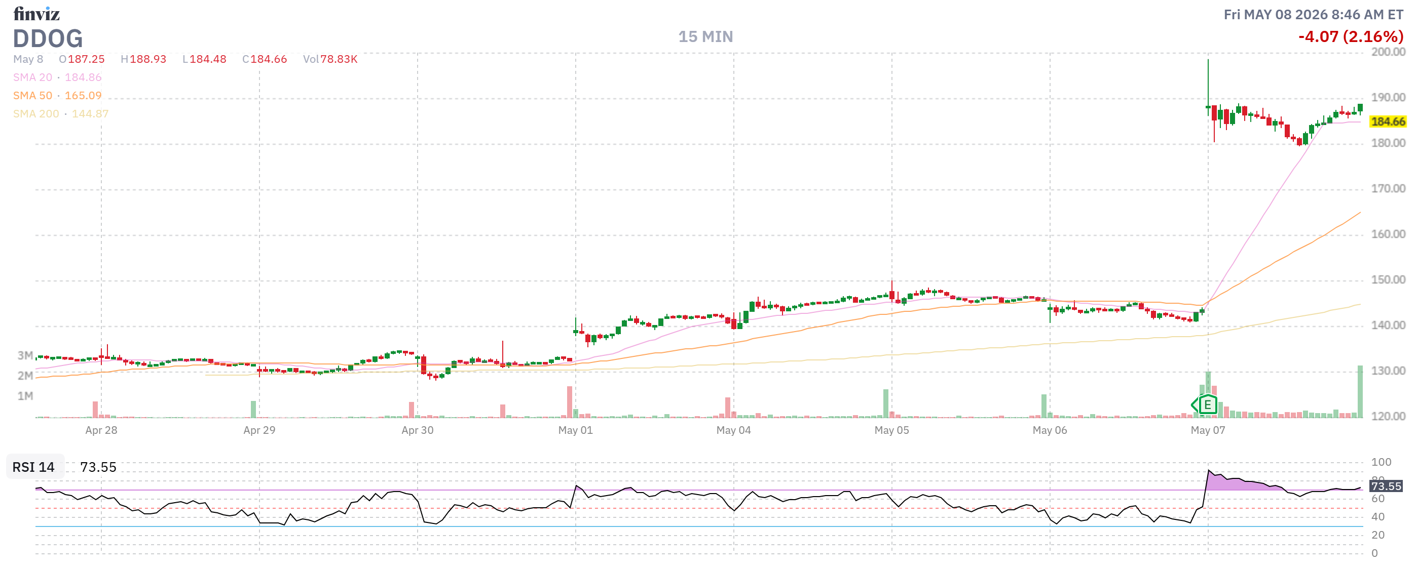Click the price change -4.07 (2.16%)
Image resolution: width=1417 pixels, height=569 pixels.
(x=1351, y=37)
